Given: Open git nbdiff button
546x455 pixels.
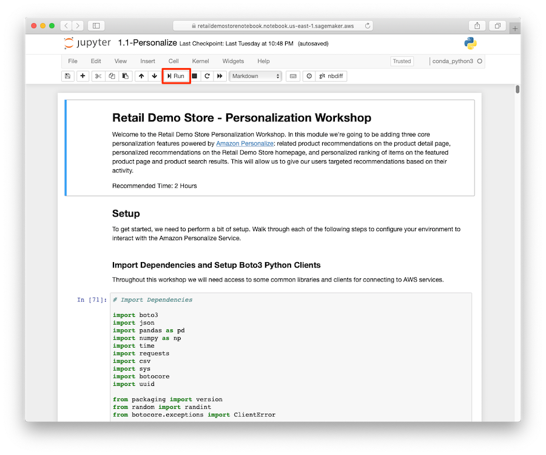Looking at the screenshot, I should pyautogui.click(x=331, y=76).
